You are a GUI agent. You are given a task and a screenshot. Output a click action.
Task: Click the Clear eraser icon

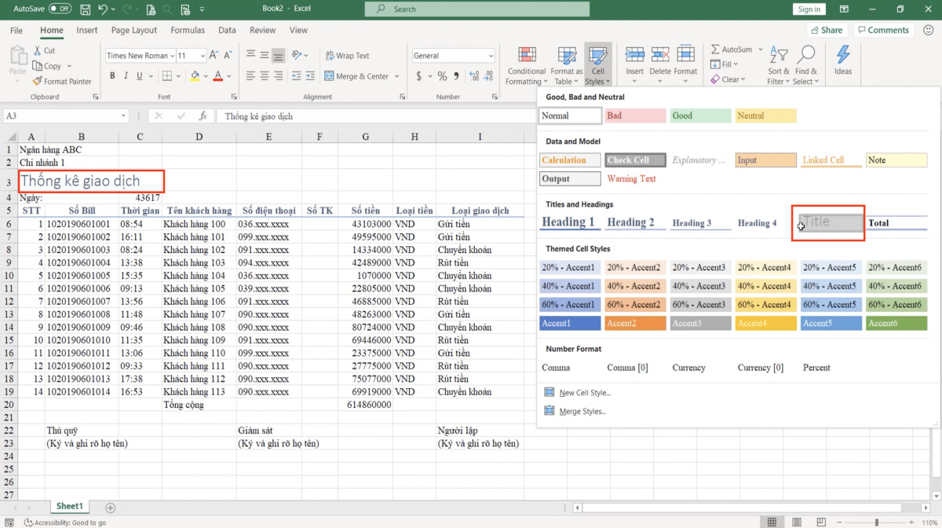(x=715, y=79)
